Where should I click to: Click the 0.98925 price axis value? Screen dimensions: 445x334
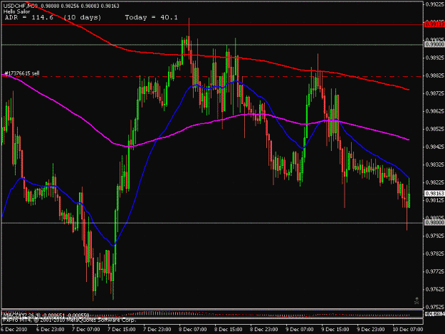pos(435,58)
